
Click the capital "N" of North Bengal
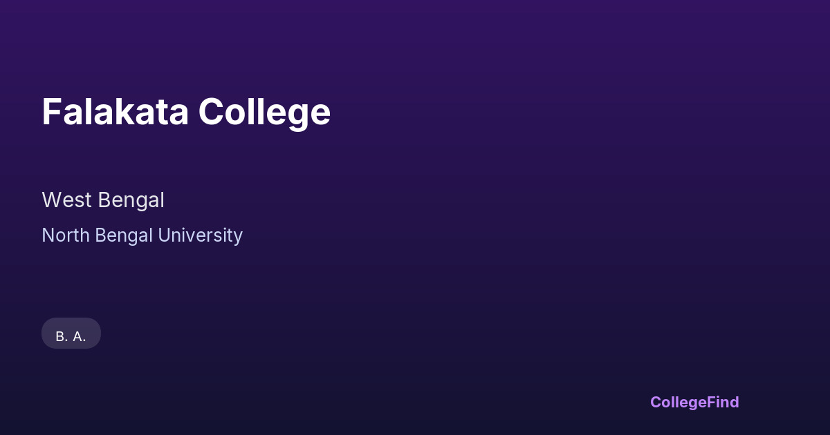48,235
